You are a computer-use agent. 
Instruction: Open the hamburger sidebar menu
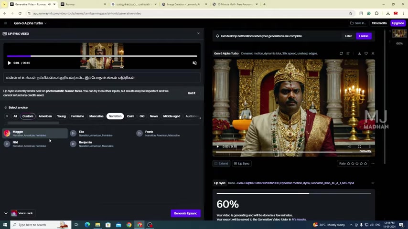tap(5, 23)
